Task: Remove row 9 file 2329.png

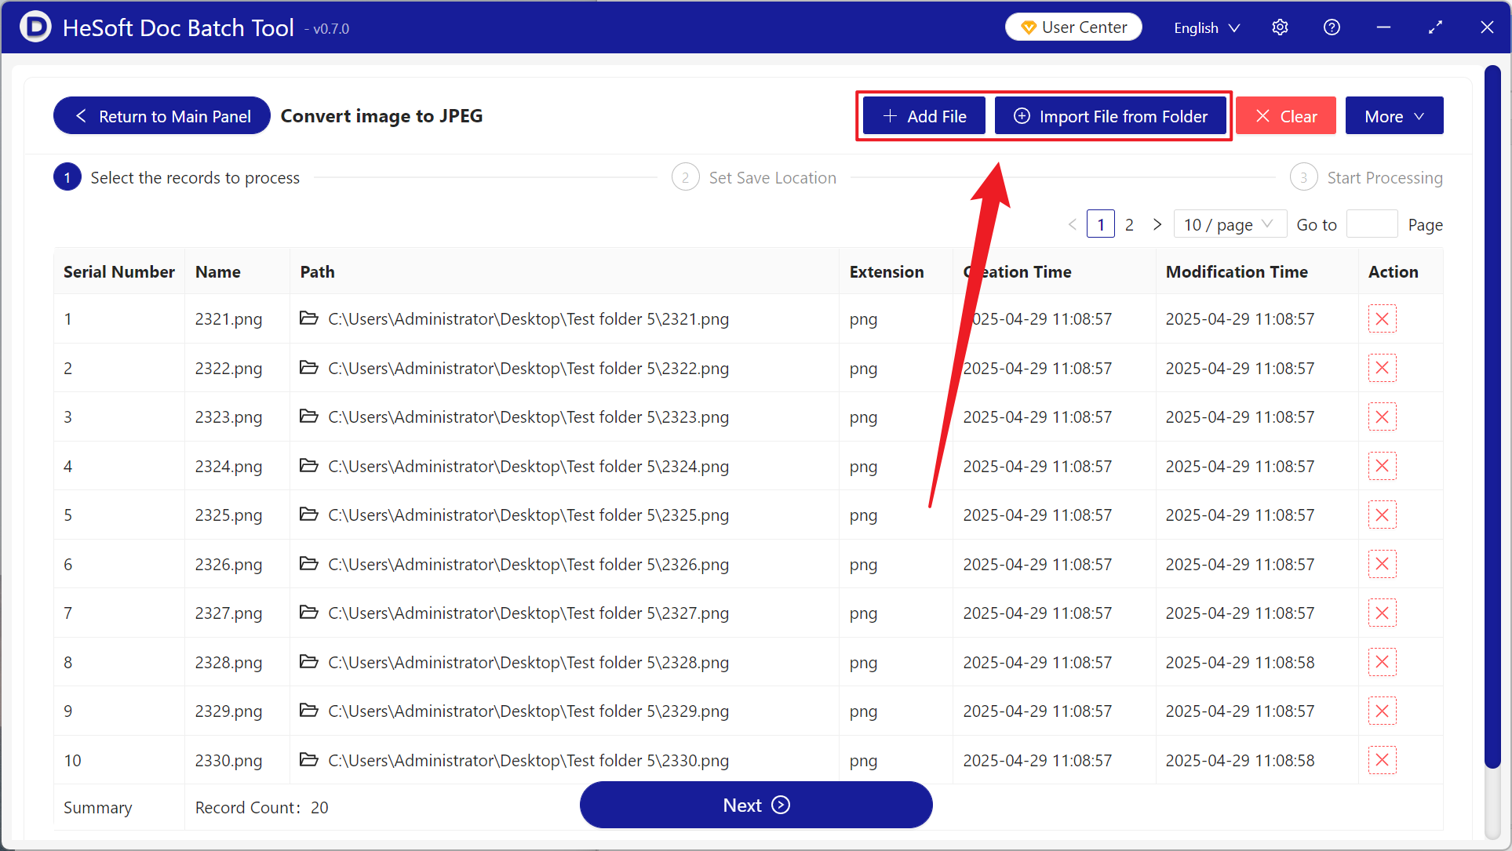Action: coord(1382,711)
